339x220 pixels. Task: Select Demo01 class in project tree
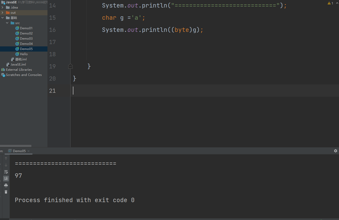(x=26, y=28)
